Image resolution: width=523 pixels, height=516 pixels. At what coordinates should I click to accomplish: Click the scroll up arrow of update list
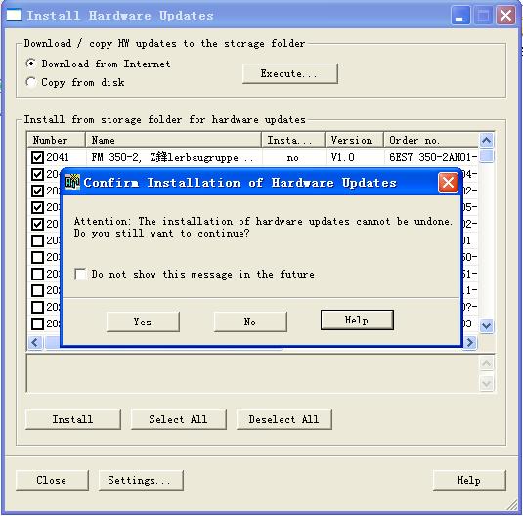[486, 140]
